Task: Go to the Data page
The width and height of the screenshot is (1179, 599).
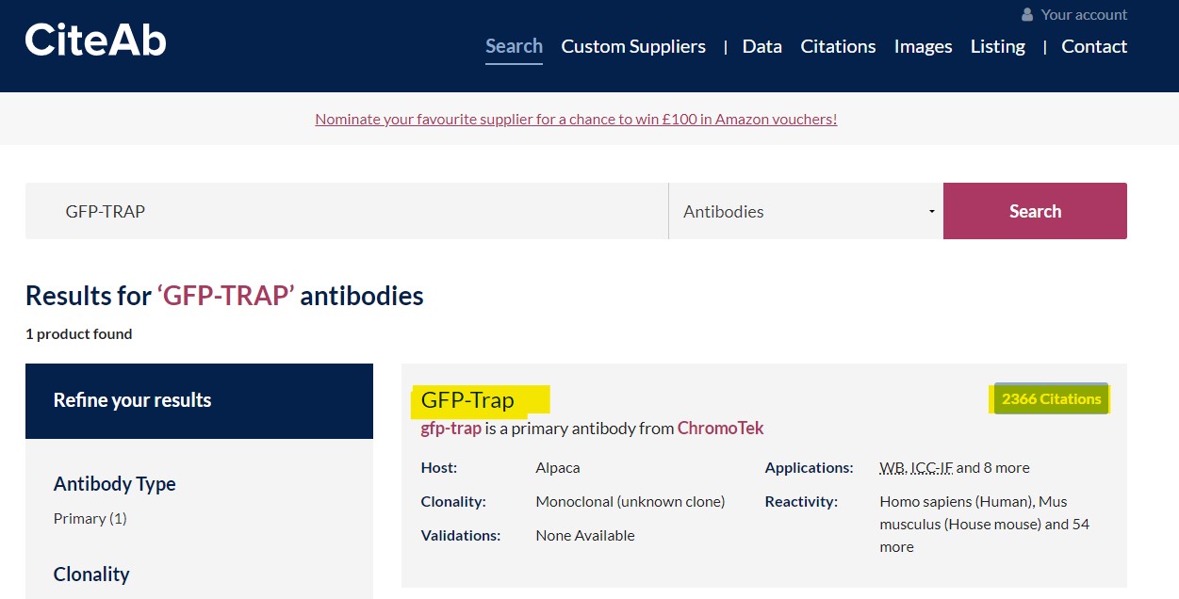Action: pos(762,46)
